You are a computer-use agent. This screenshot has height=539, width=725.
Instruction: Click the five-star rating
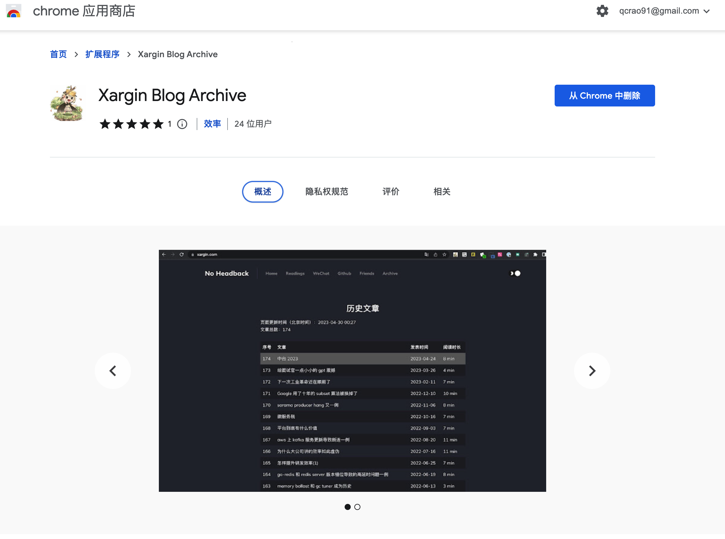pos(132,124)
